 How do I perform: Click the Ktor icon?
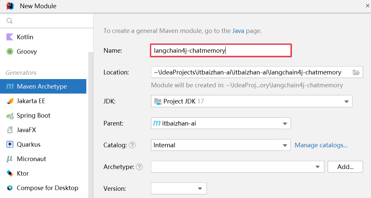click(10, 173)
